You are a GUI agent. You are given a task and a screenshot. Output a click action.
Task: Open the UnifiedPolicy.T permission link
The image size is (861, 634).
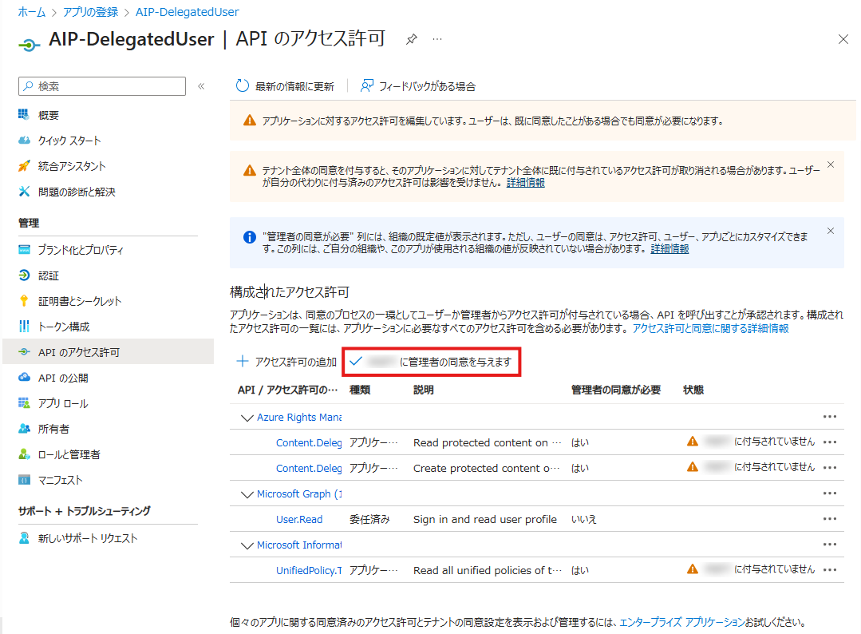click(x=309, y=570)
